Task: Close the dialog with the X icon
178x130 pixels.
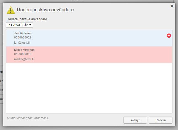Action: [172, 6]
